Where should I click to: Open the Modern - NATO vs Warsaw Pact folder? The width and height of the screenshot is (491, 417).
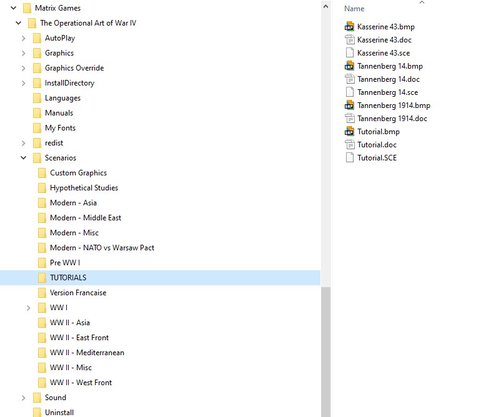coord(102,248)
